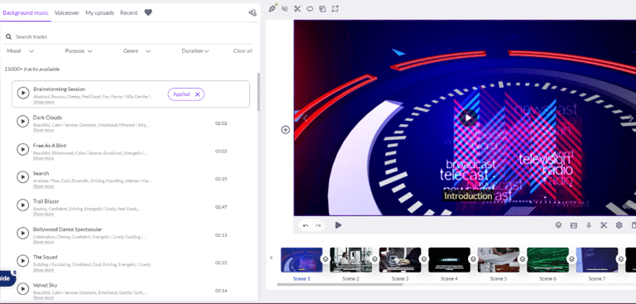Select the scissors trim icon in the top toolbar
The image size is (636, 304).
297,8
